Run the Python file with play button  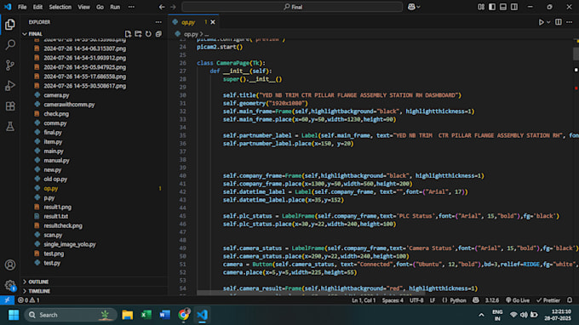pos(541,22)
